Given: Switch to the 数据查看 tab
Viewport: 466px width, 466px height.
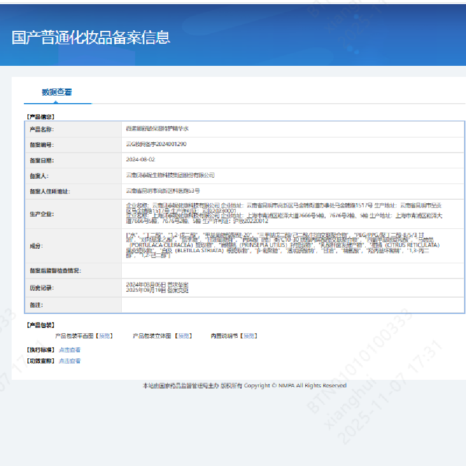Looking at the screenshot, I should (x=57, y=92).
